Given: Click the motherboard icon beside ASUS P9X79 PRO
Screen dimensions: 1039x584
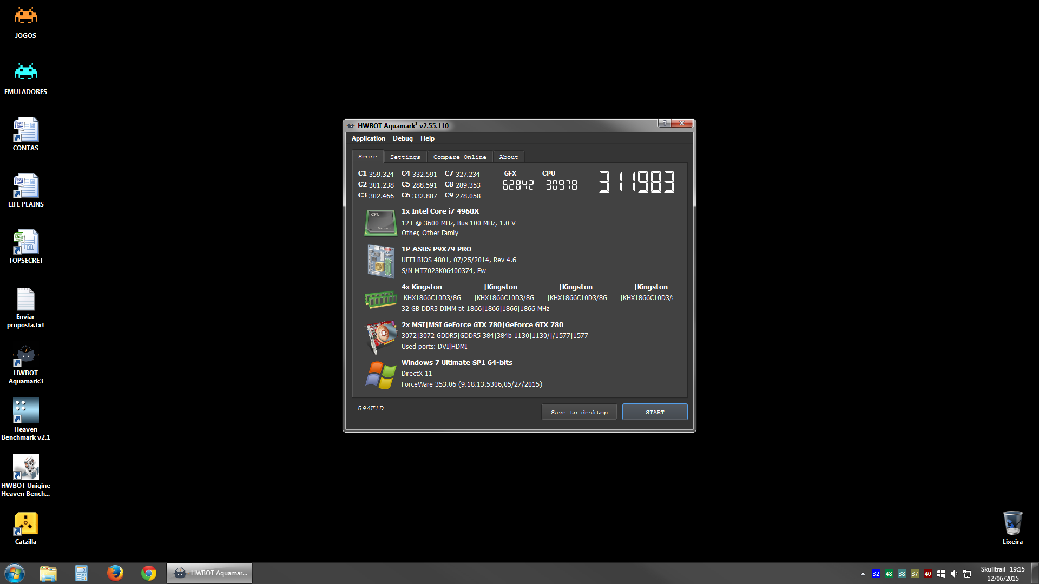Looking at the screenshot, I should [x=381, y=261].
